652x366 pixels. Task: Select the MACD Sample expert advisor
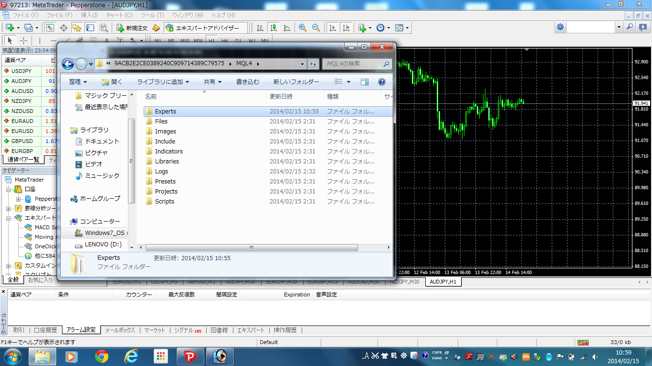41,227
